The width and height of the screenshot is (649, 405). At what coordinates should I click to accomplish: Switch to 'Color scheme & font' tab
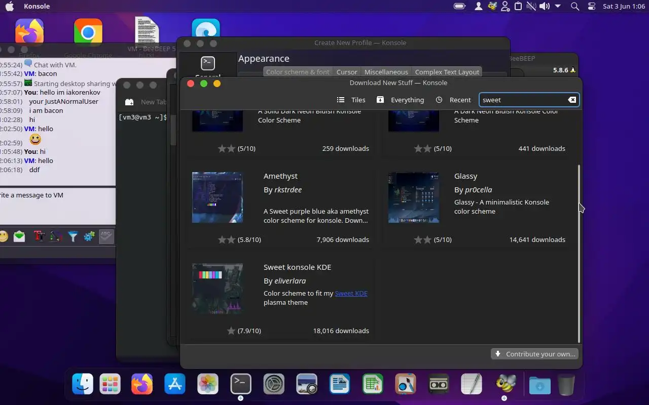coord(298,72)
